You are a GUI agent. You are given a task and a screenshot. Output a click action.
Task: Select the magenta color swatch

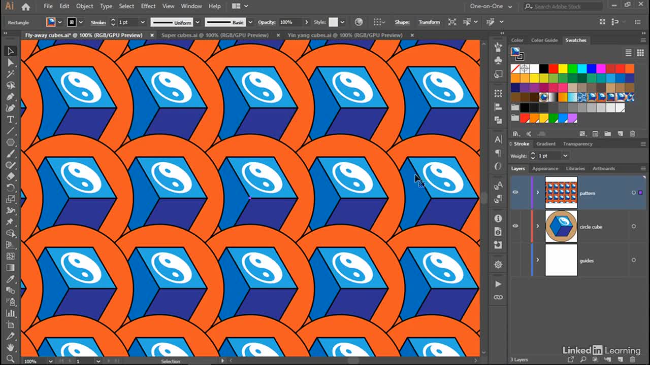(601, 68)
